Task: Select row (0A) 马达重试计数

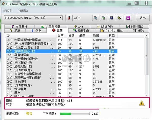Action: 62,63
